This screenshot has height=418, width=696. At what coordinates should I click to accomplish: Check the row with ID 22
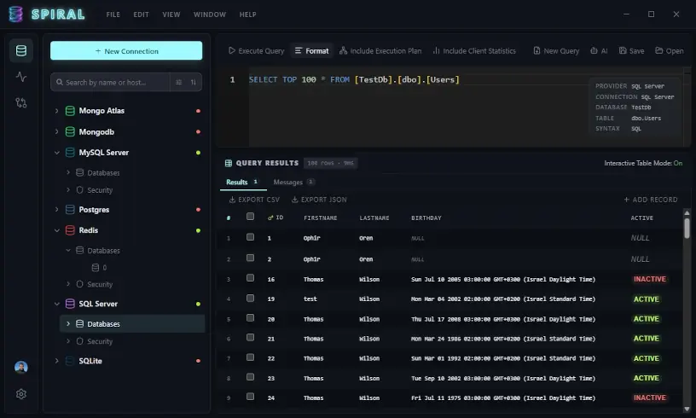coord(251,357)
